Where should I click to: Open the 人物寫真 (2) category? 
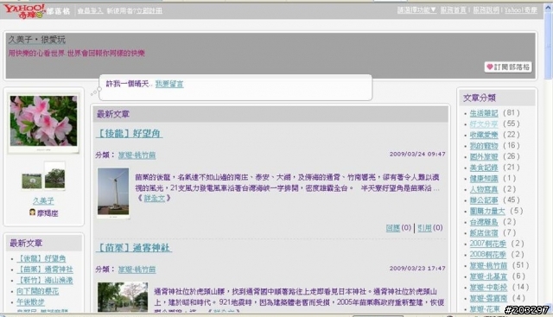coord(484,190)
